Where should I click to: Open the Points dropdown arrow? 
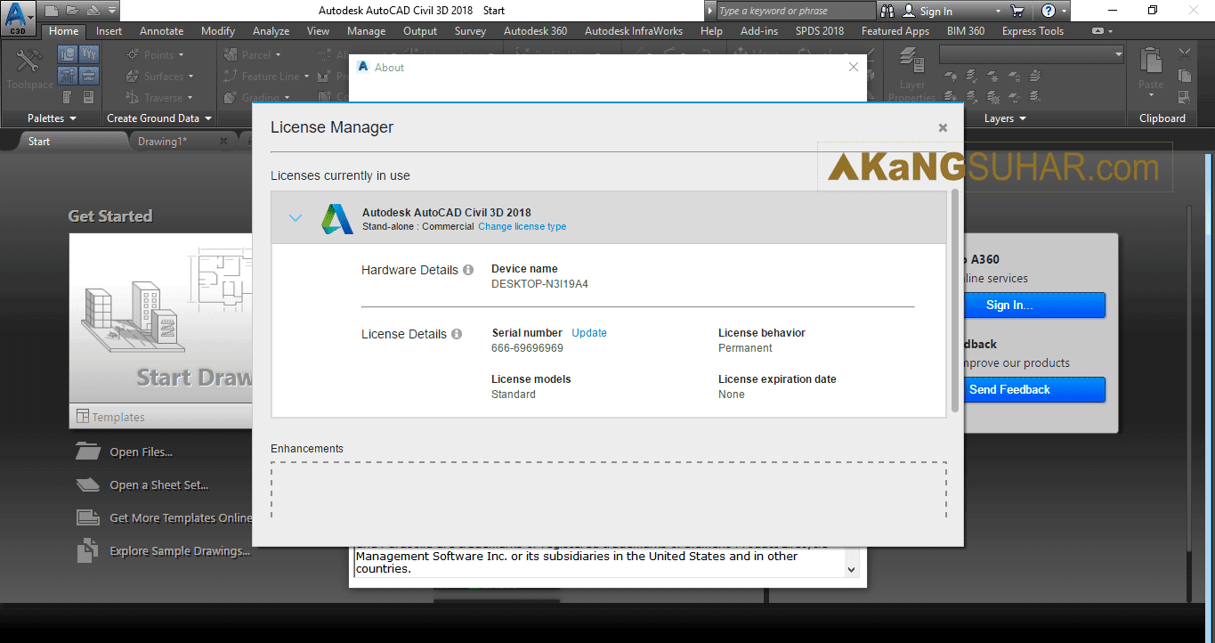(x=181, y=55)
